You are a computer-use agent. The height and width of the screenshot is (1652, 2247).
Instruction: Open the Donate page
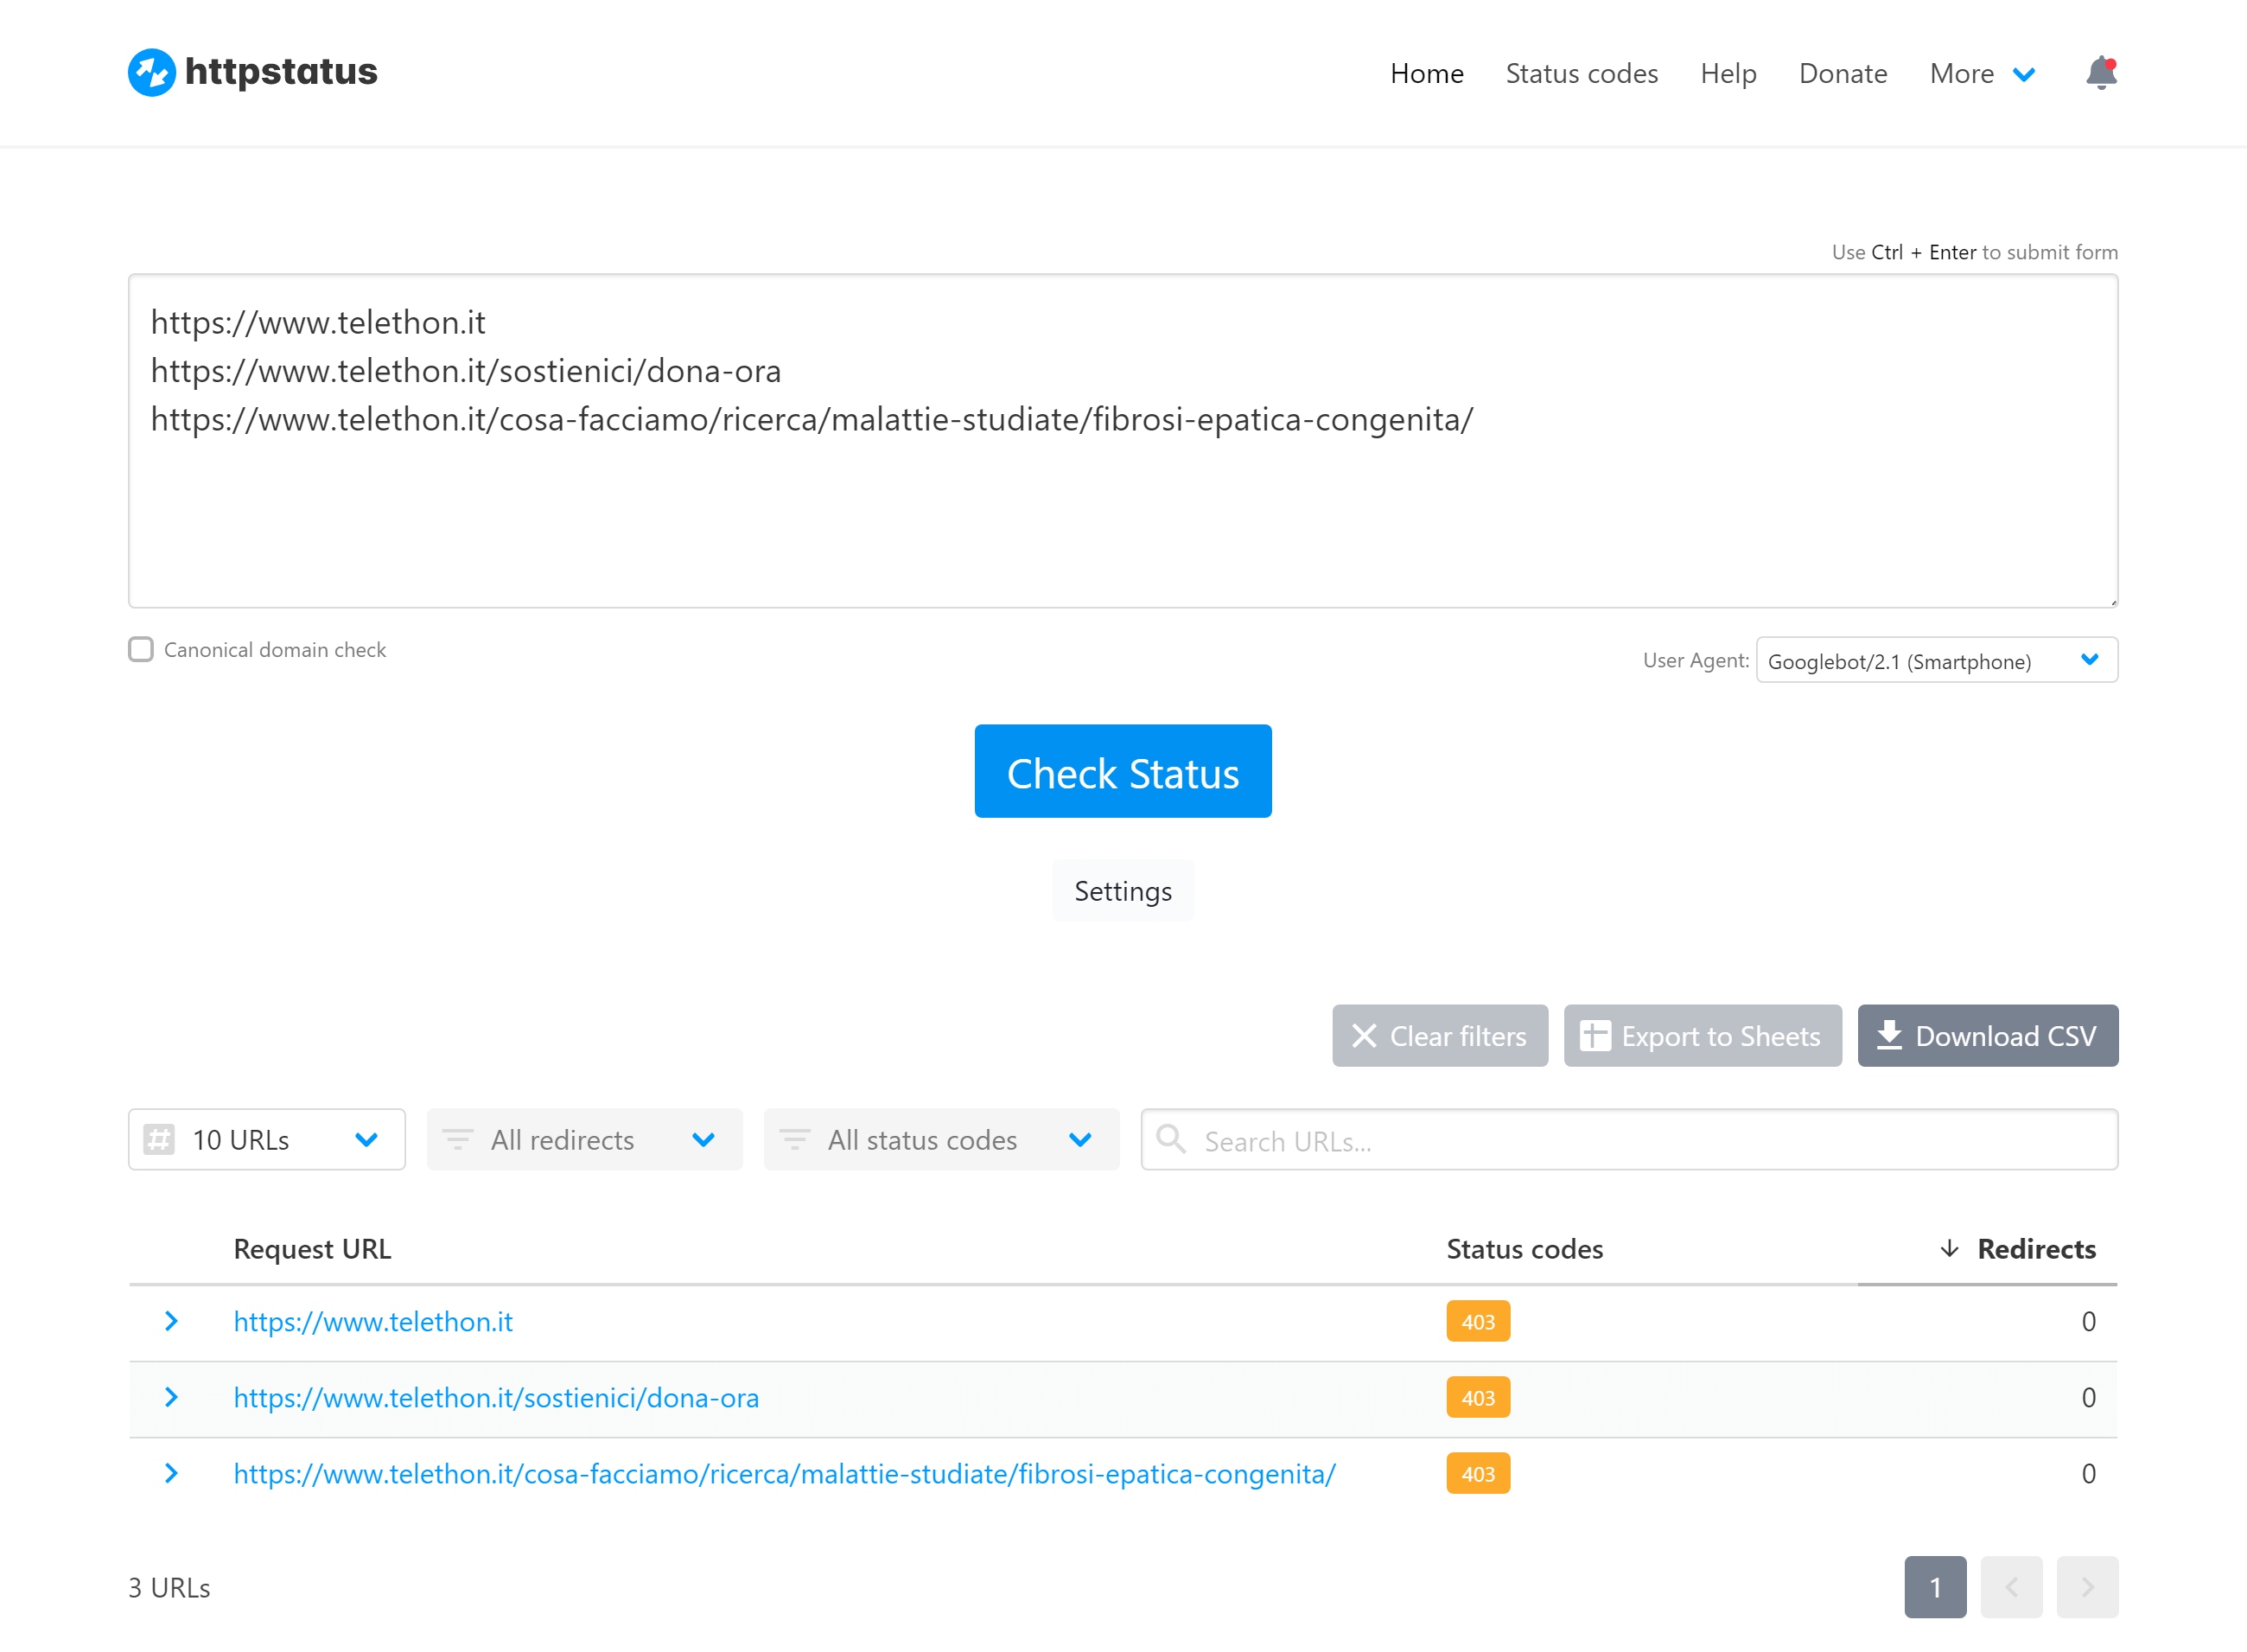pyautogui.click(x=1843, y=73)
